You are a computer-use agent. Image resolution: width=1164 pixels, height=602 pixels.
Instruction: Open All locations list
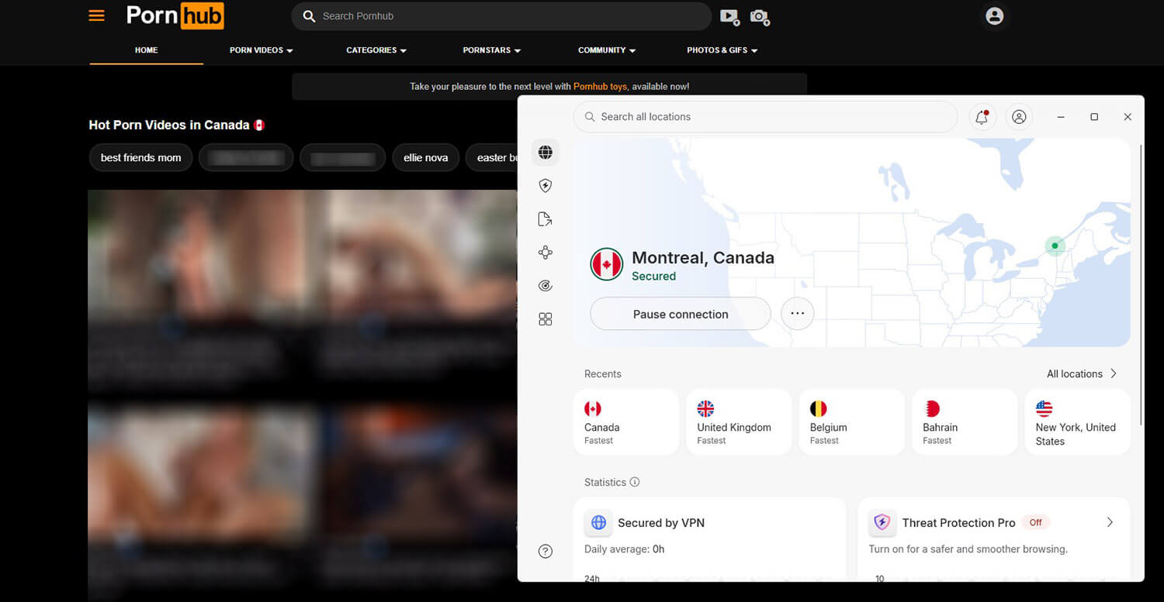pyautogui.click(x=1082, y=373)
